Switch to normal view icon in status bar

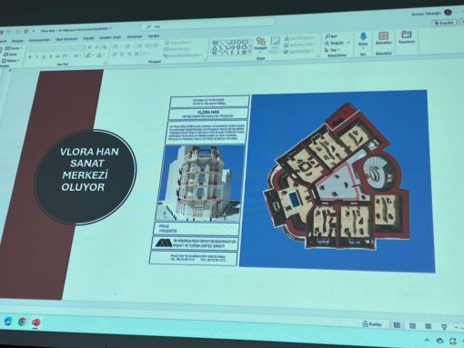pyautogui.click(x=397, y=325)
